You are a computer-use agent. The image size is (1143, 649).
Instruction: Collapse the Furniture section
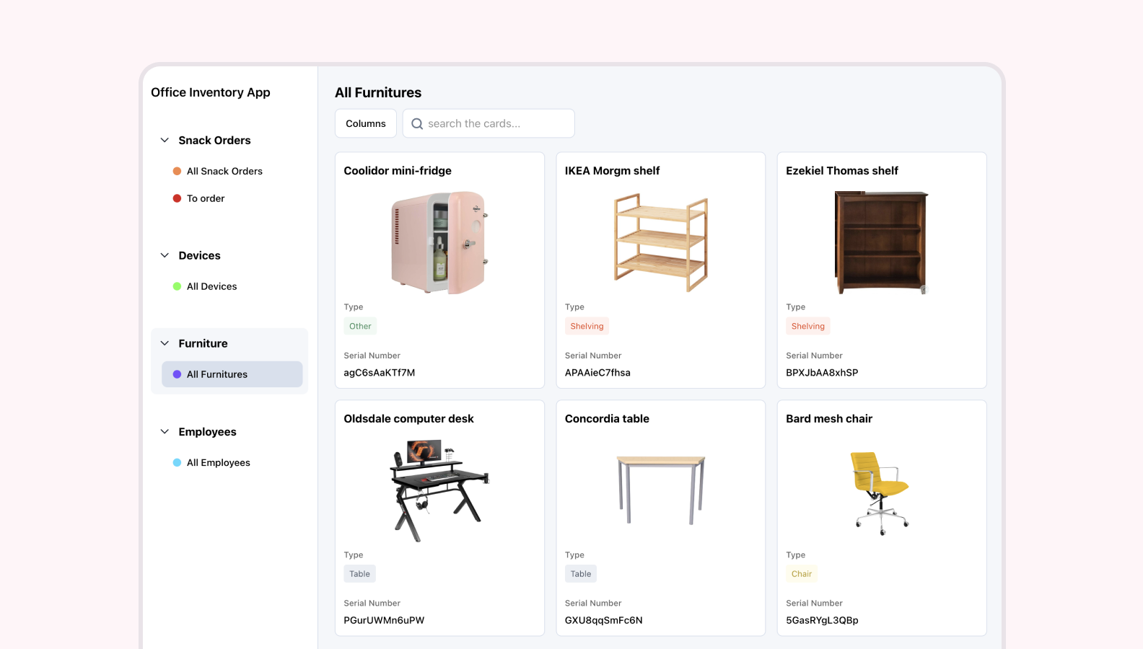(x=164, y=343)
